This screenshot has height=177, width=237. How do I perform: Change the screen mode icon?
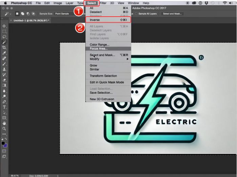click(4, 156)
